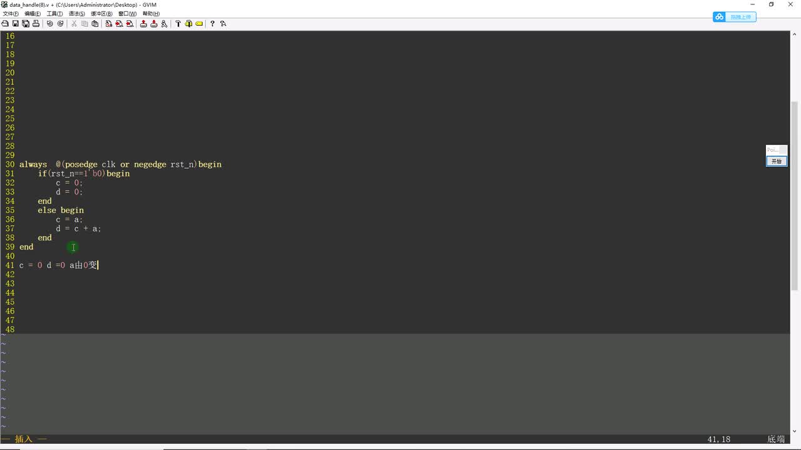The width and height of the screenshot is (801, 450).
Task: Click the Help question mark icon
Action: (213, 24)
